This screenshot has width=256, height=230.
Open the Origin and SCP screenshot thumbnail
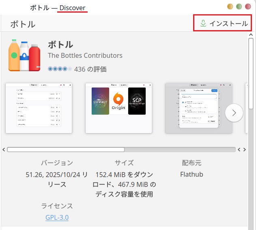point(118,108)
